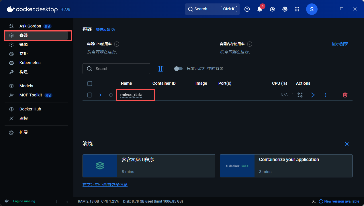Click the 测试 badge next to MCP Toolkit

(x=48, y=95)
